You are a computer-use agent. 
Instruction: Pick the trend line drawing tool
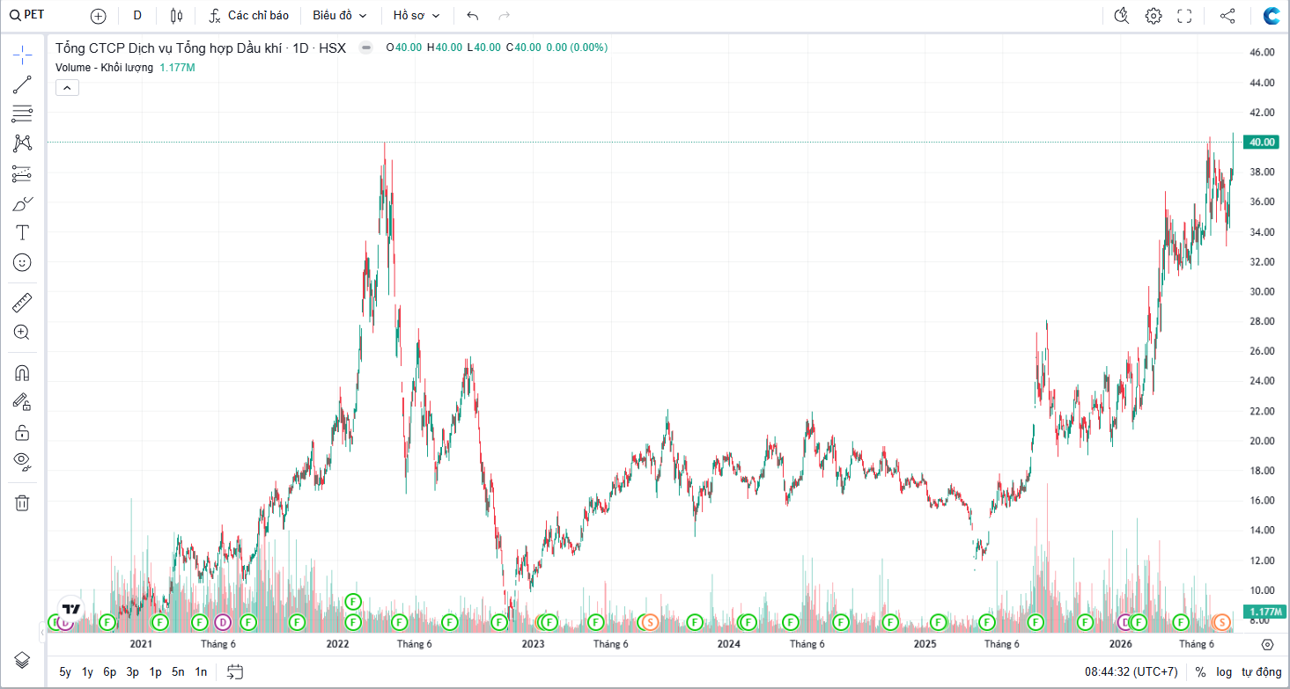click(x=22, y=84)
